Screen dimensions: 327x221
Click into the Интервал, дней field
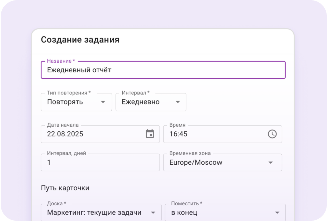pos(100,162)
